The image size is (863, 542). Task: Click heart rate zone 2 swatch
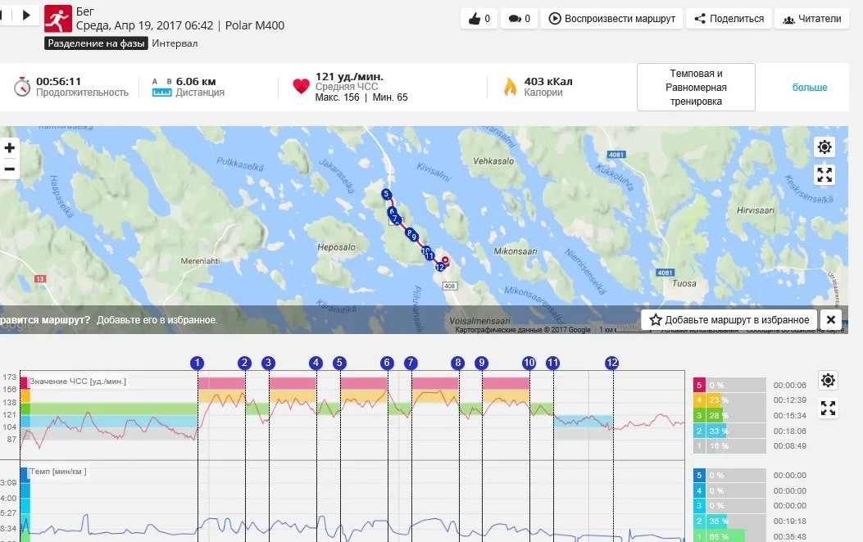tap(699, 431)
